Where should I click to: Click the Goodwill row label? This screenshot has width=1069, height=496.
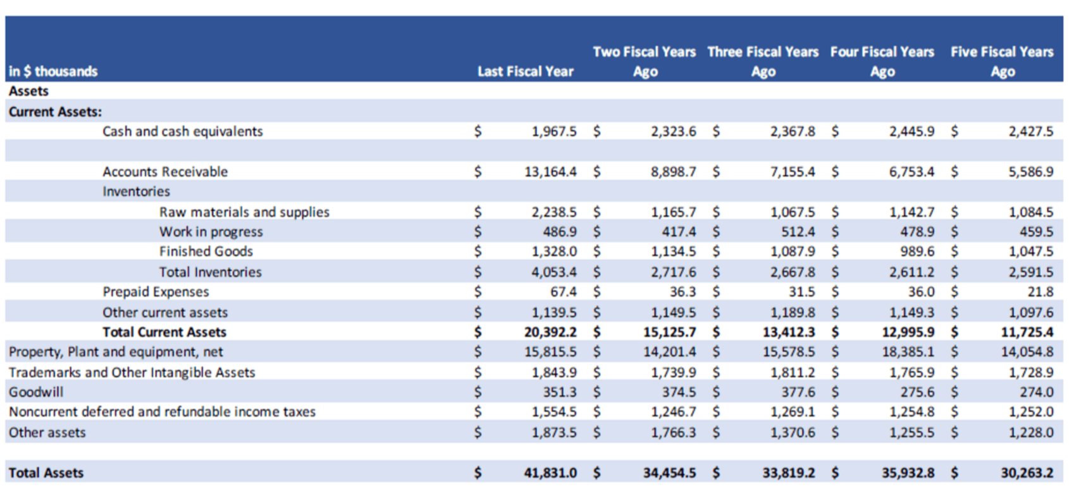(36, 392)
